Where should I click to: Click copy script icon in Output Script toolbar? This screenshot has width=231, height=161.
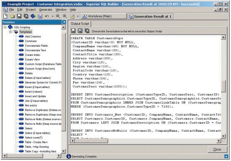pos(87,31)
